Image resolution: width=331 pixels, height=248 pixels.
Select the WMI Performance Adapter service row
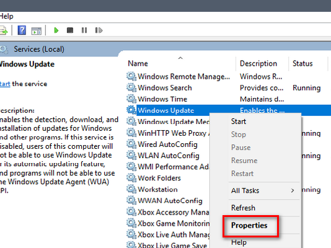[168, 167]
